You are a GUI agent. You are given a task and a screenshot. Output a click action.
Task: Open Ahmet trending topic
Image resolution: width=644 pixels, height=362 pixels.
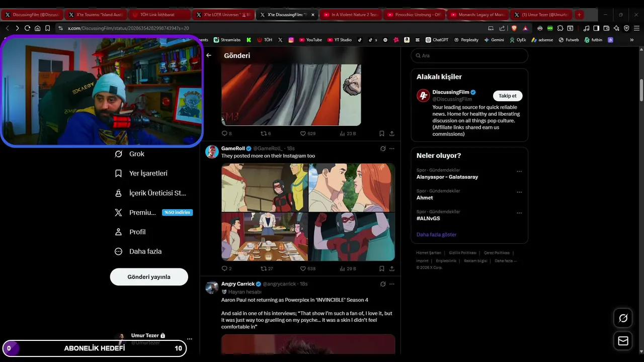point(425,198)
